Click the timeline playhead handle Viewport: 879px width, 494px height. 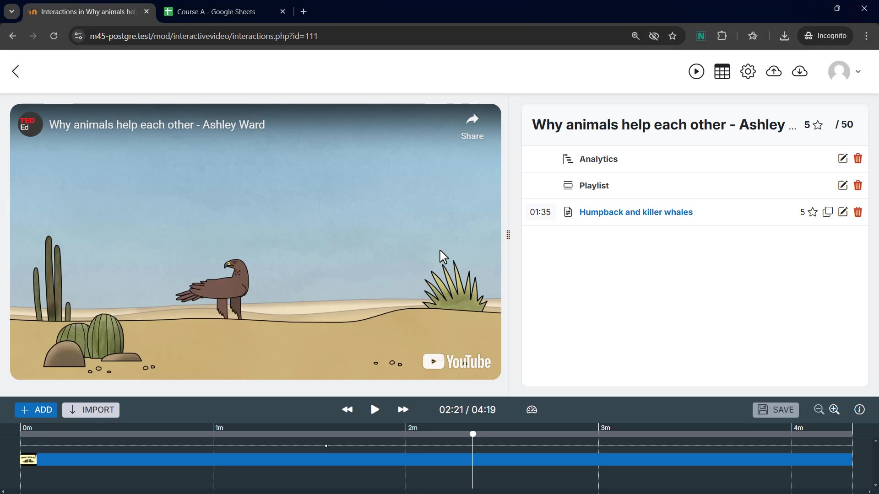(x=473, y=434)
